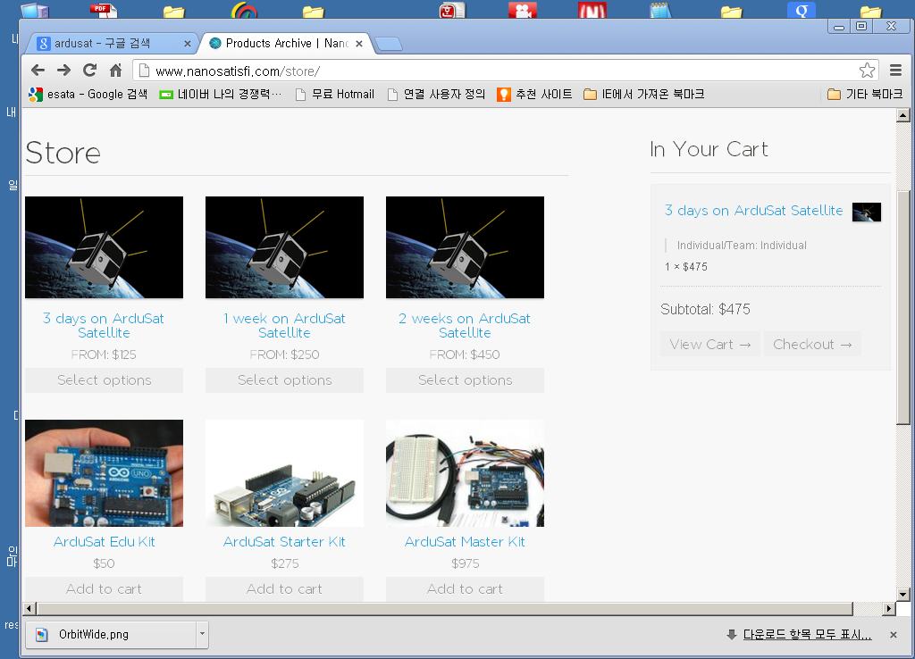
Task: Switch to the 'Products Archive' tab
Action: tap(286, 44)
